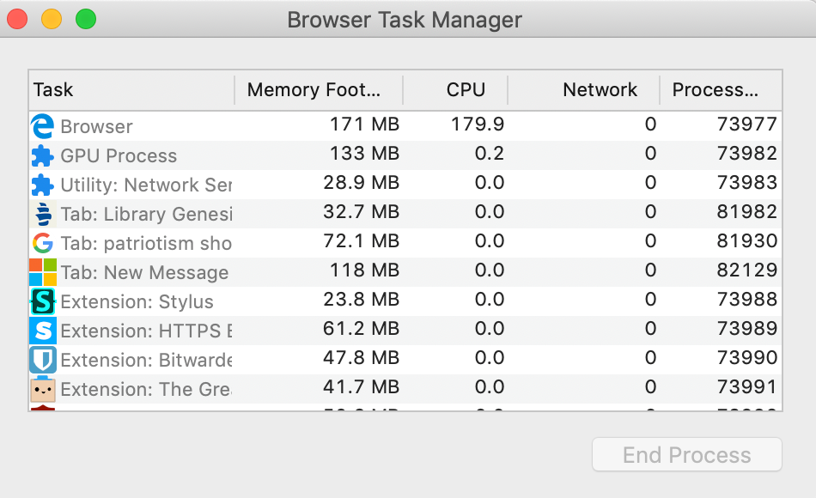This screenshot has width=816, height=498.
Task: Click the Google favicon on the patriotism tab
Action: (x=40, y=243)
